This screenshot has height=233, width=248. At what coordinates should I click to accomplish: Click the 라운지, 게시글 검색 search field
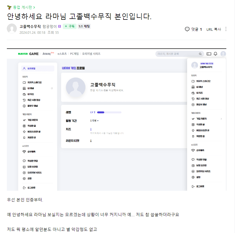(x=177, y=54)
